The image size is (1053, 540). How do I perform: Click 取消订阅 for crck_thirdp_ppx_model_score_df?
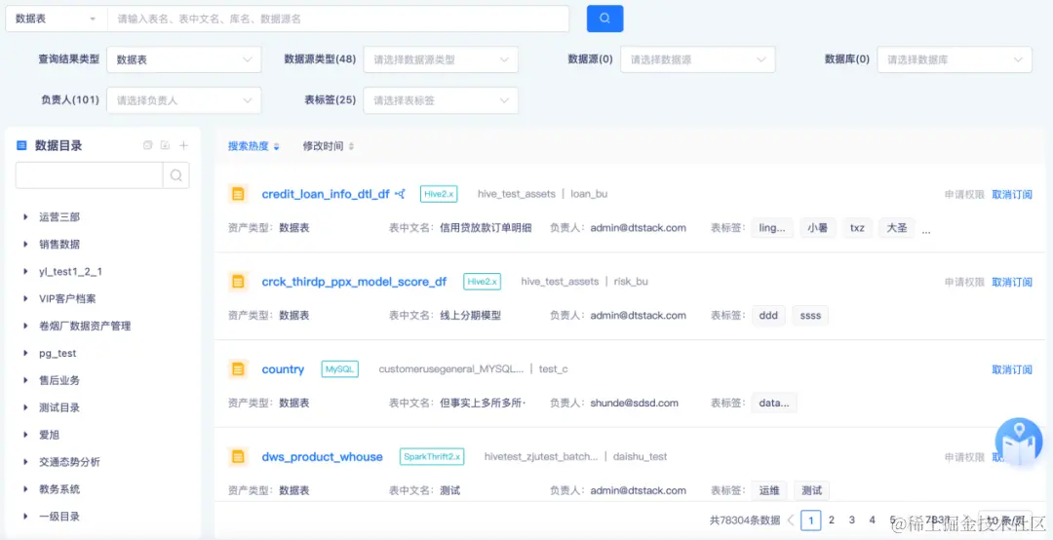pos(1012,282)
